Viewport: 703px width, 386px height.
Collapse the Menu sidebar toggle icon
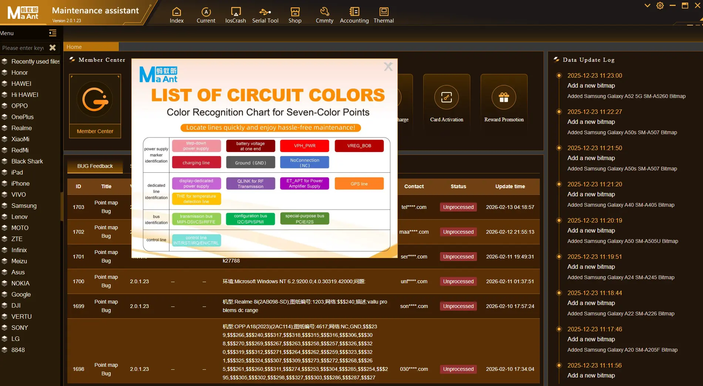(53, 33)
